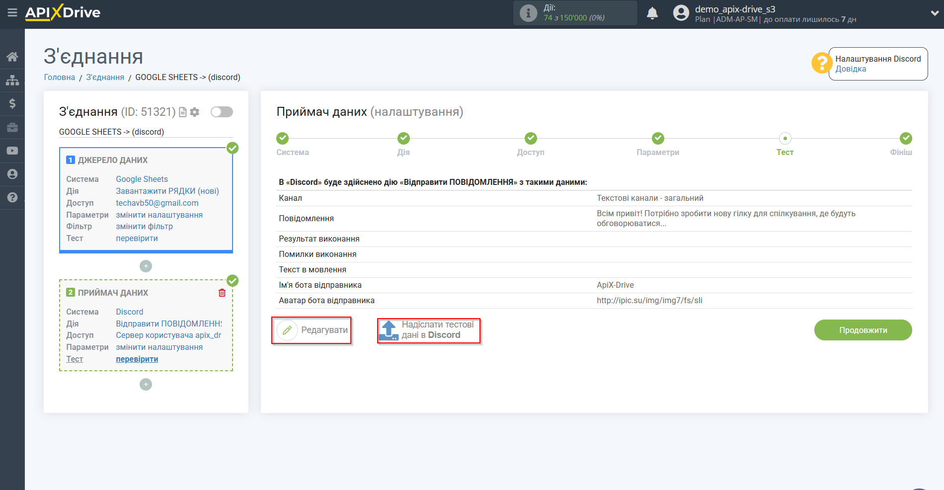Click the ApiX-Drive bot name value
Screen dimensions: 944x490
point(615,285)
